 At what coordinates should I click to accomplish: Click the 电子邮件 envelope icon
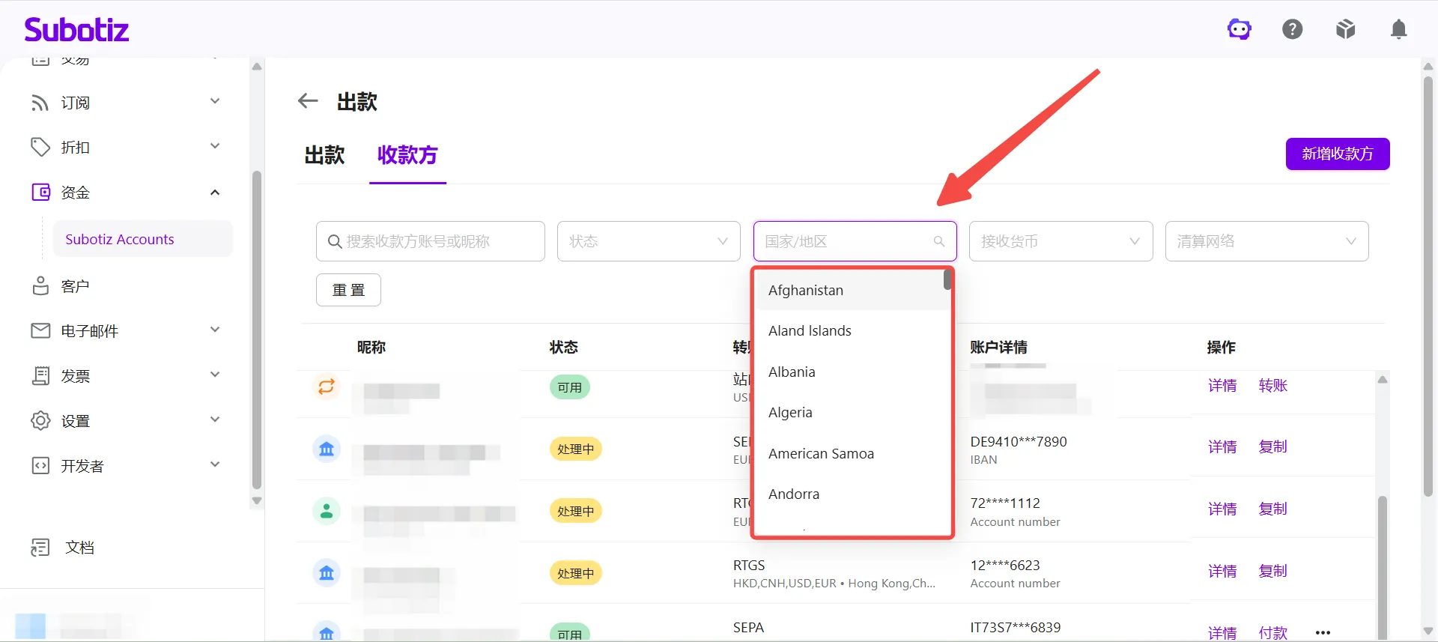point(40,331)
